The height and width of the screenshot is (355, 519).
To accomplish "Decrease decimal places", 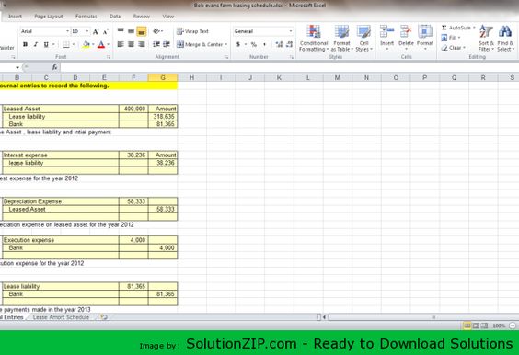I will [289, 44].
